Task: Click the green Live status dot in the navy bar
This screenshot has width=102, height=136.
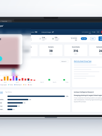Action: (x=92, y=32)
